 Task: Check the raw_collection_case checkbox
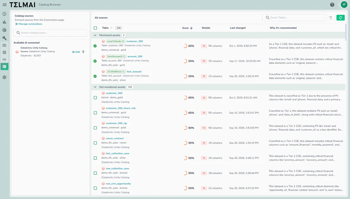(x=95, y=173)
